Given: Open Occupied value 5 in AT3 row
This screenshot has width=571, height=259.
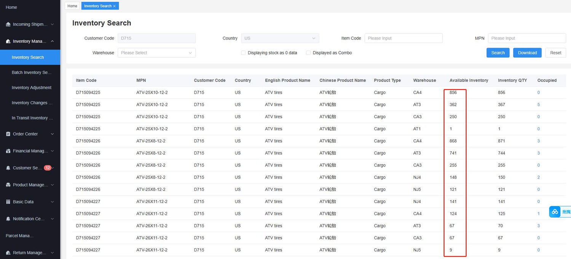Looking at the screenshot, I should tap(539, 105).
